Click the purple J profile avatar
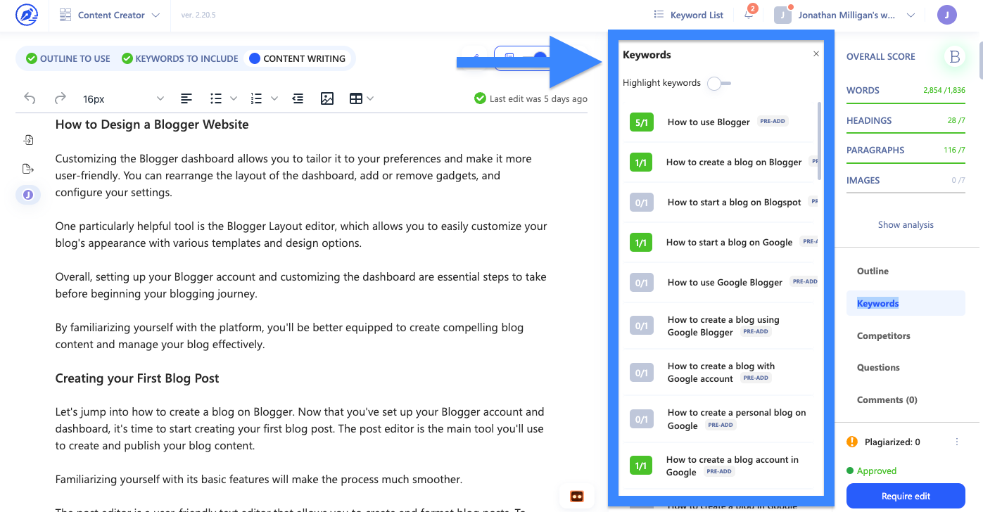This screenshot has height=512, width=983. tap(947, 15)
